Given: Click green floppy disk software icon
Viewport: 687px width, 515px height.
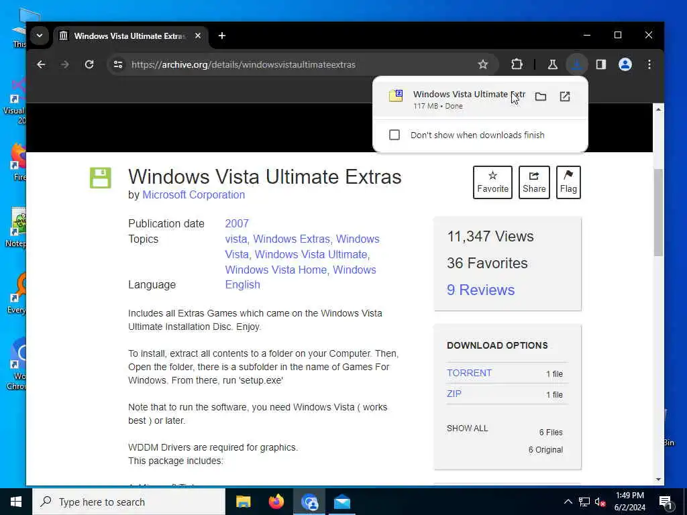Looking at the screenshot, I should (x=101, y=178).
